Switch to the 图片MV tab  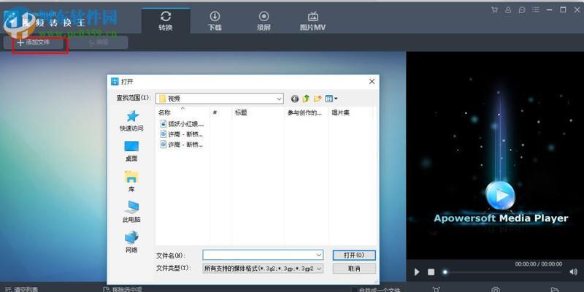tap(313, 21)
